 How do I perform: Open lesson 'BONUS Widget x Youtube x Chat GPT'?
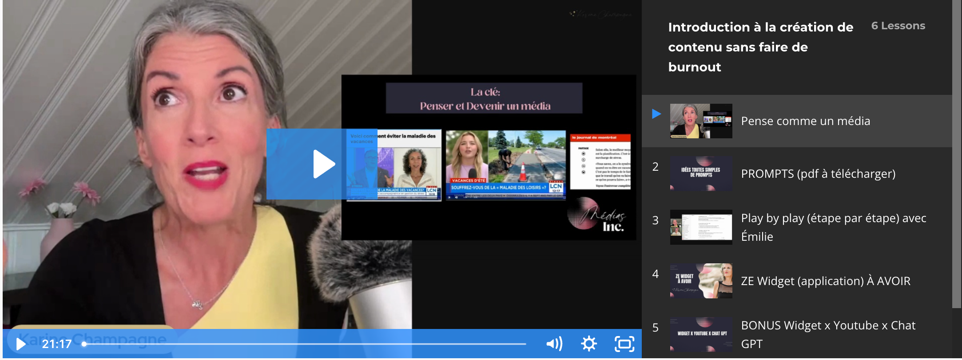click(797, 335)
